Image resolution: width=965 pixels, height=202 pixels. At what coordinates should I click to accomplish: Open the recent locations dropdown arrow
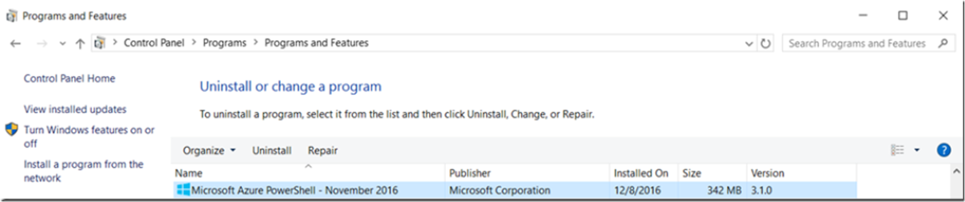[62, 44]
